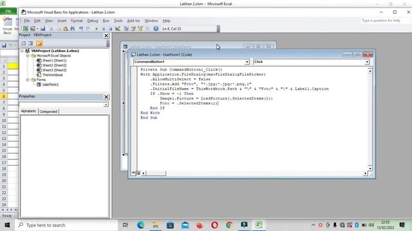Switch to Procedure View in code window
The width and height of the screenshot is (412, 231).
(x=134, y=173)
